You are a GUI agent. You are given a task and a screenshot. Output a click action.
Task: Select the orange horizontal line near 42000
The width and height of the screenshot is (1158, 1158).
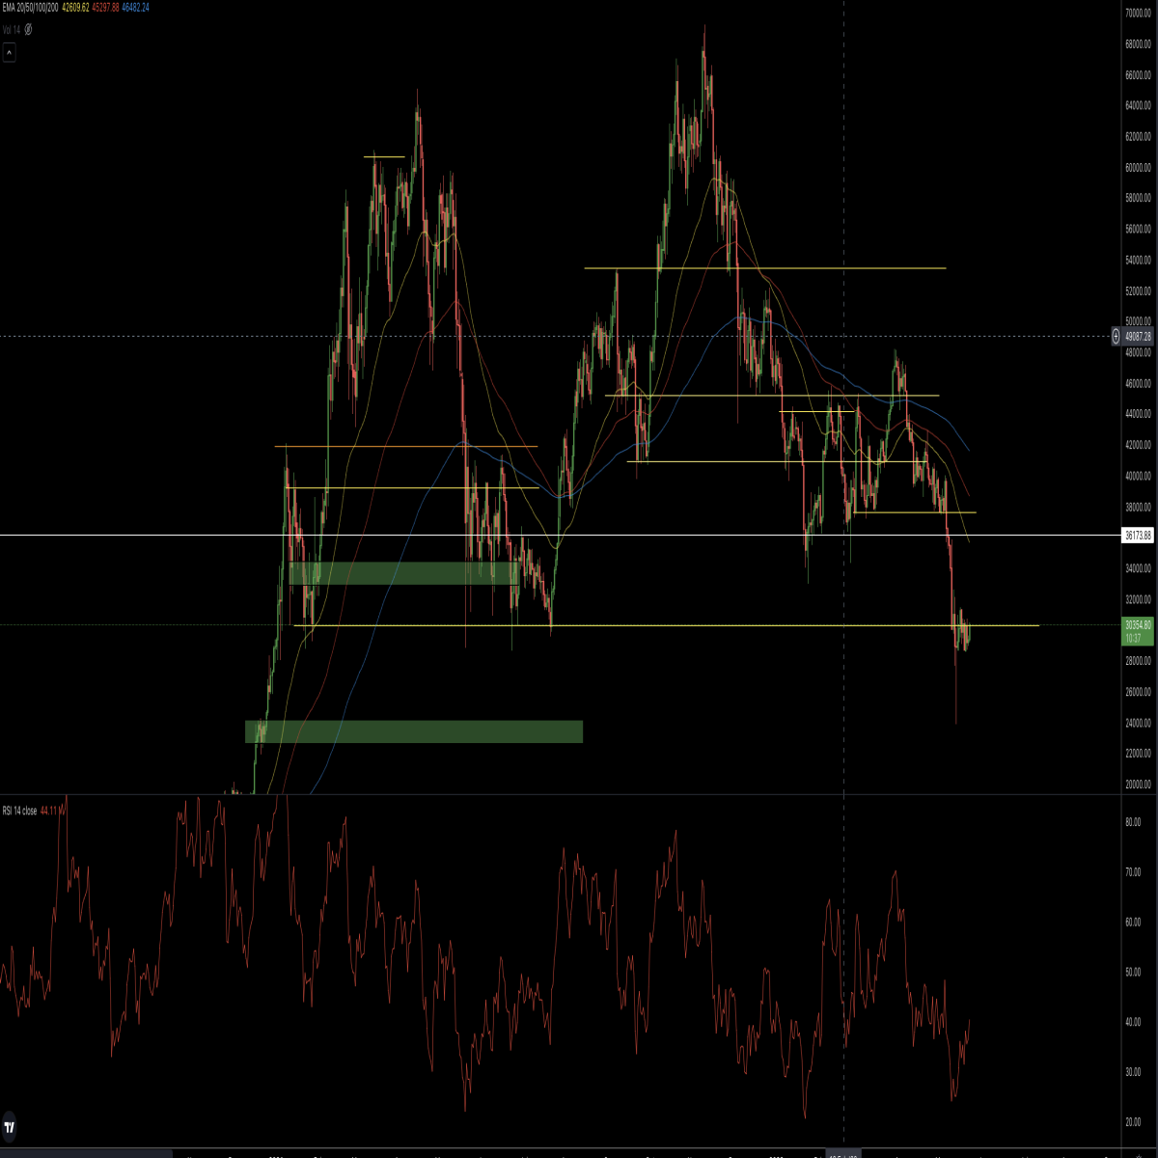click(406, 446)
